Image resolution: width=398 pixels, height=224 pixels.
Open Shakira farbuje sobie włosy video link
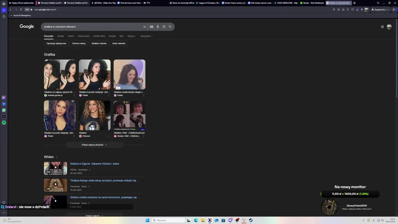[x=104, y=180]
